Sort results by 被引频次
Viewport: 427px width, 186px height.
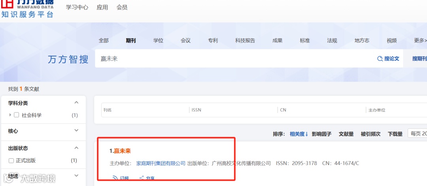370,134
